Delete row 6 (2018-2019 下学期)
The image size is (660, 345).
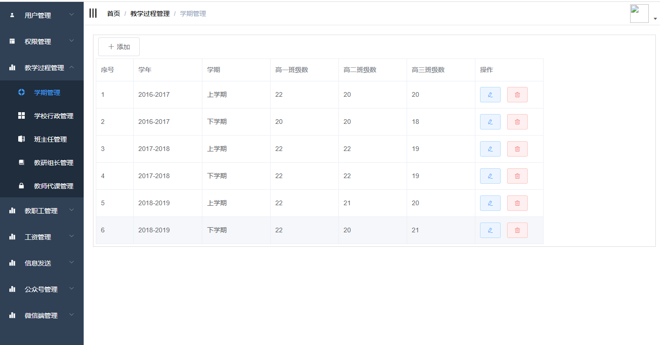(517, 230)
